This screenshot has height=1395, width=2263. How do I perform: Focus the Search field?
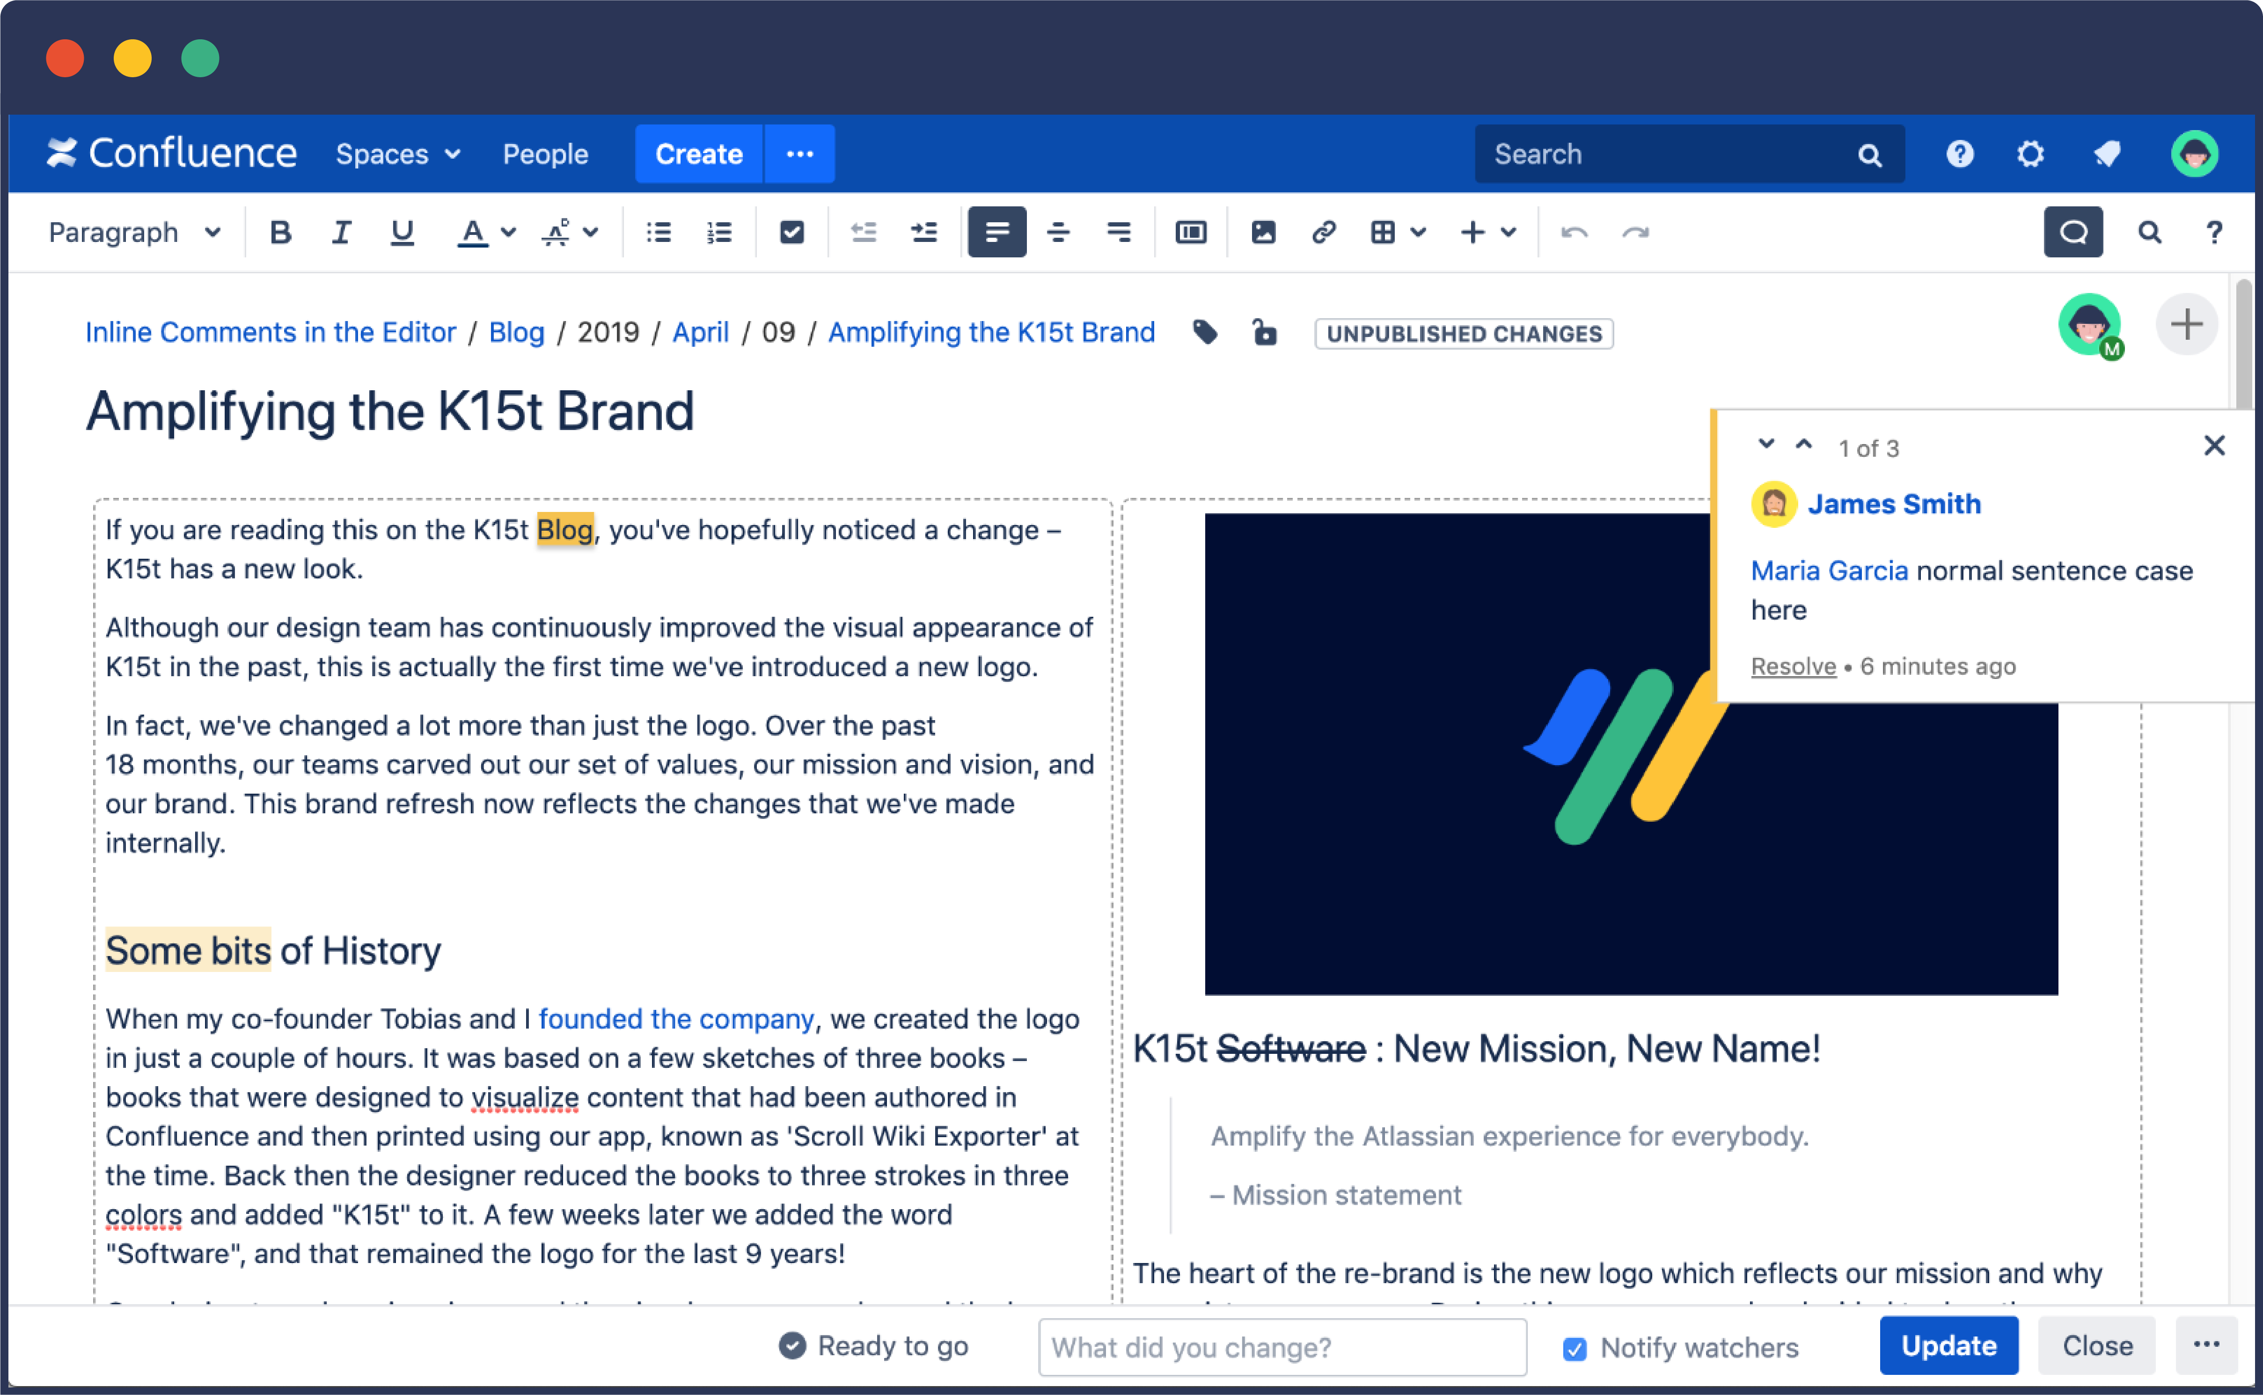click(x=1689, y=154)
